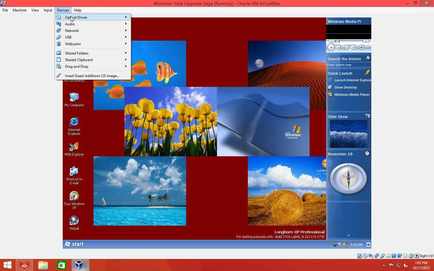Image resolution: width=434 pixels, height=271 pixels.
Task: Open the Input menu
Action: (x=48, y=10)
